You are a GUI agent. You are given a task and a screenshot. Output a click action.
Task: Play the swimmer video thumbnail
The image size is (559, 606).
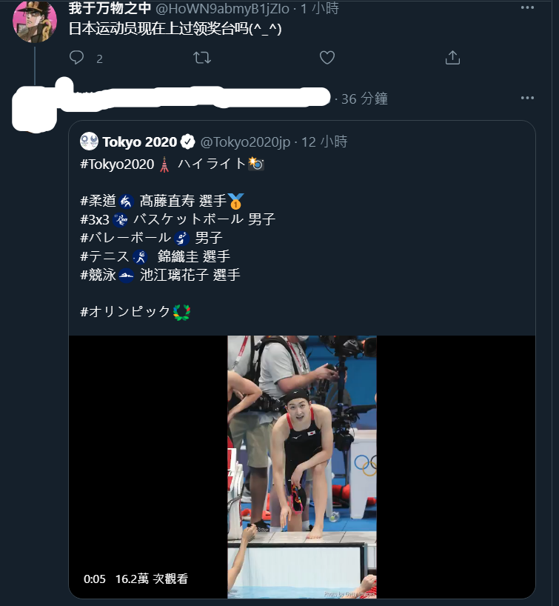(x=302, y=467)
